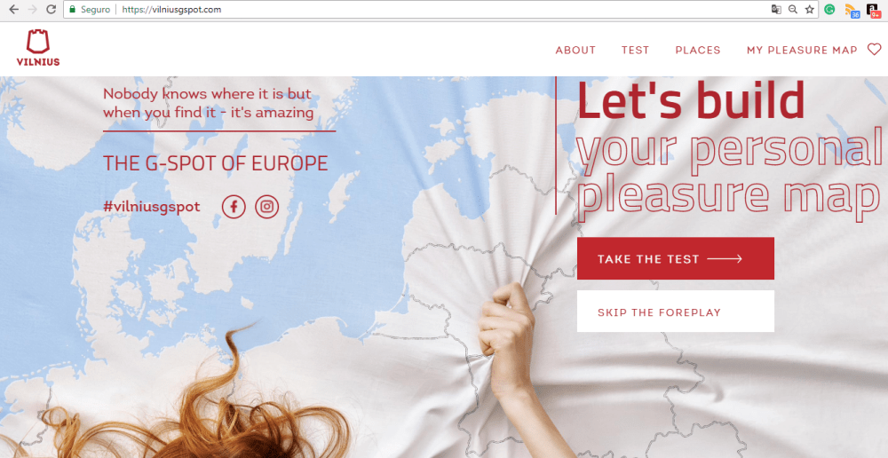Click the Skip the Foreplay button

pyautogui.click(x=676, y=312)
